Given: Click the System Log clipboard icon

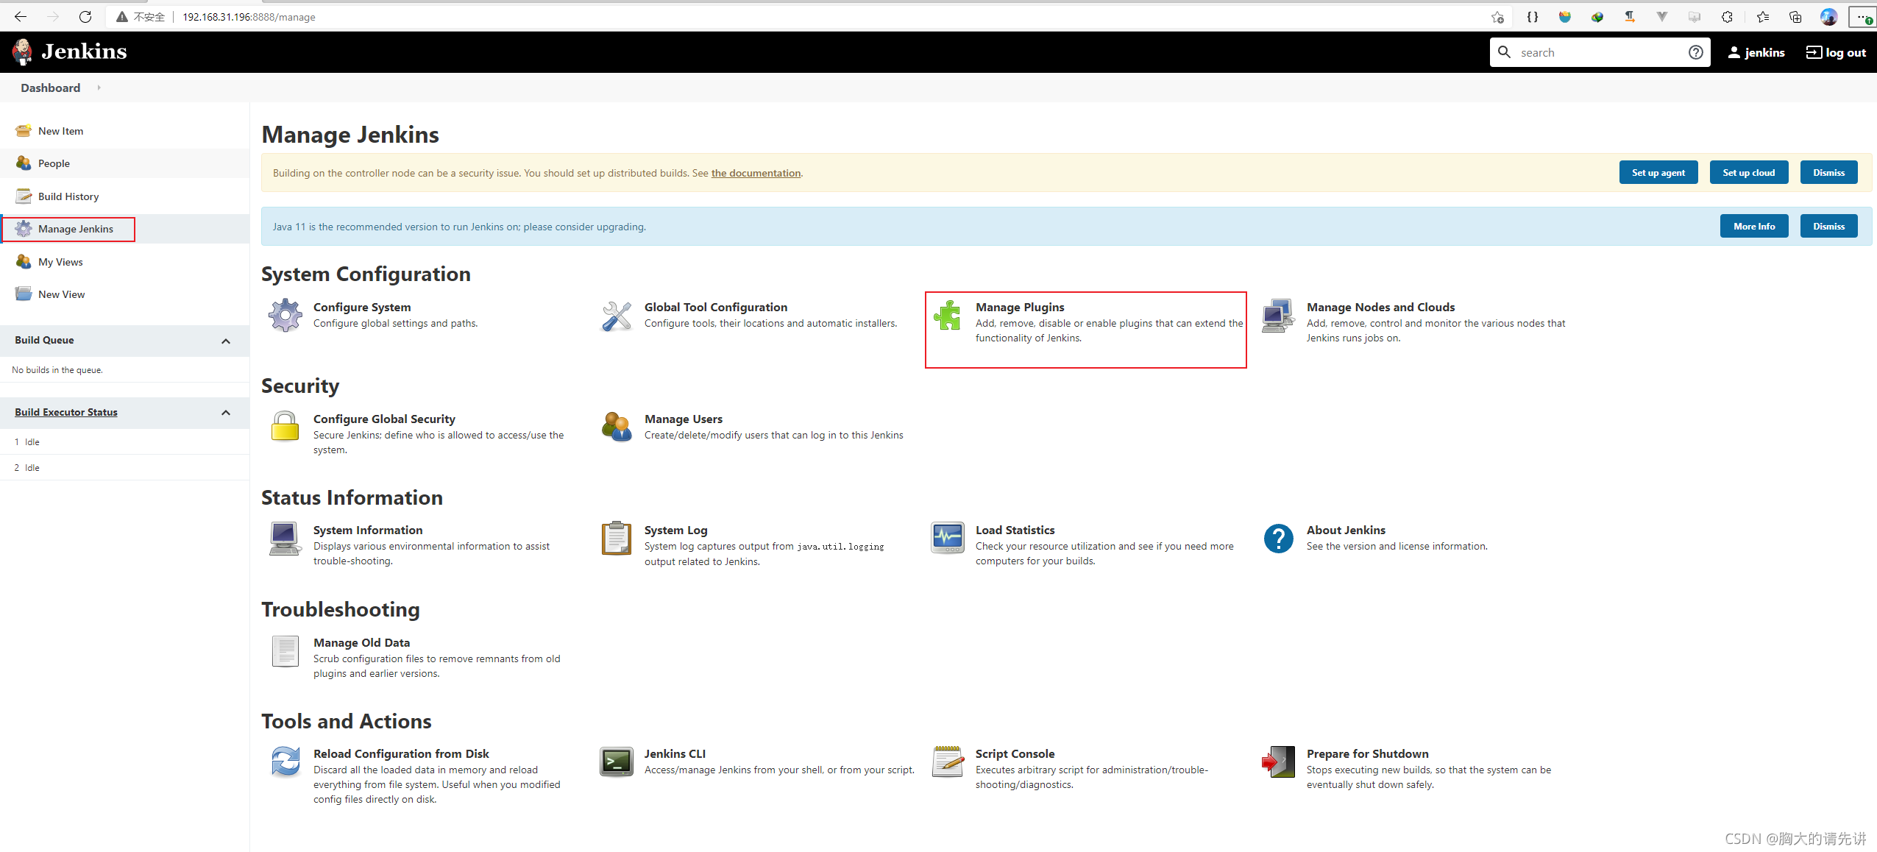Looking at the screenshot, I should 616,539.
